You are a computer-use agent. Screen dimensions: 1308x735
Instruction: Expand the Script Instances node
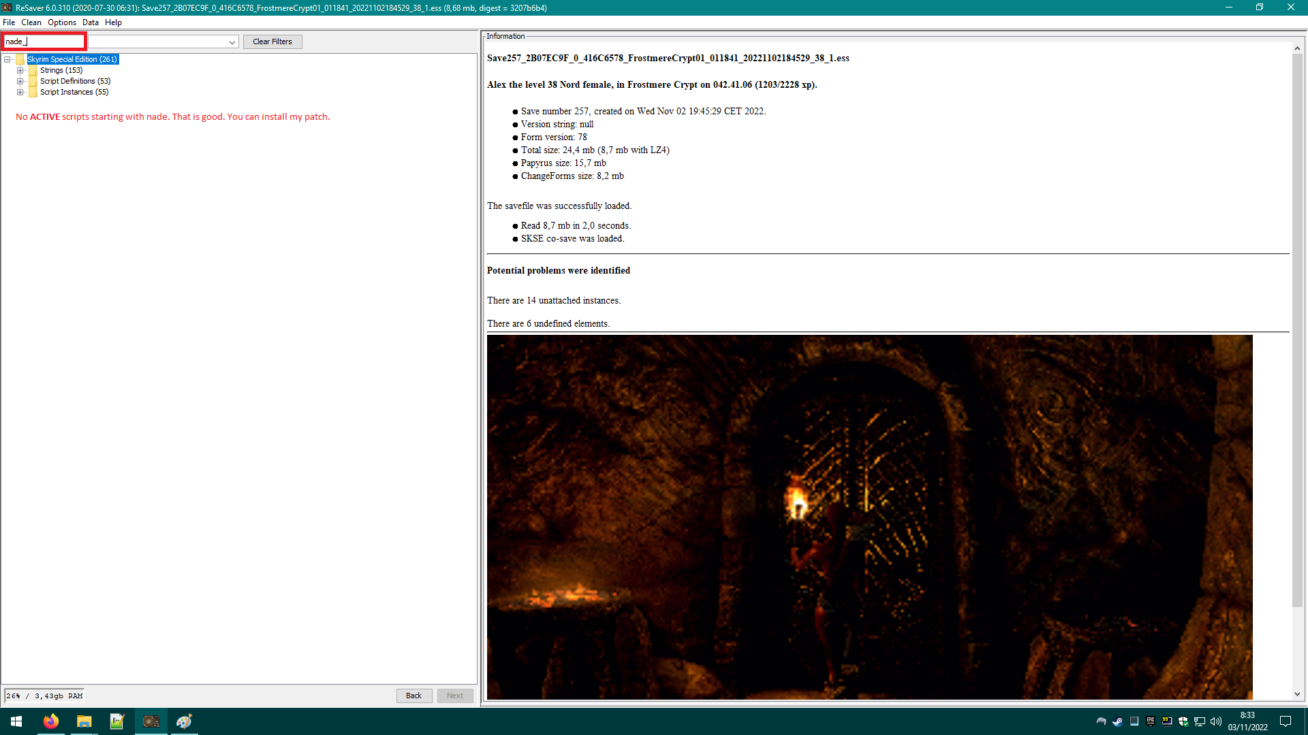(x=20, y=93)
